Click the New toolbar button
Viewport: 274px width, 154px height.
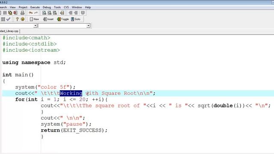34,19
